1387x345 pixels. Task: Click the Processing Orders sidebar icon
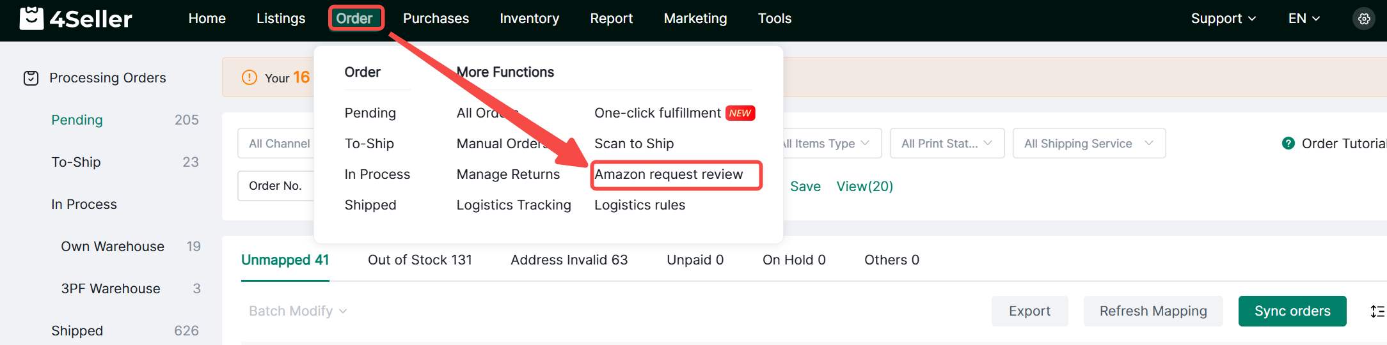31,78
